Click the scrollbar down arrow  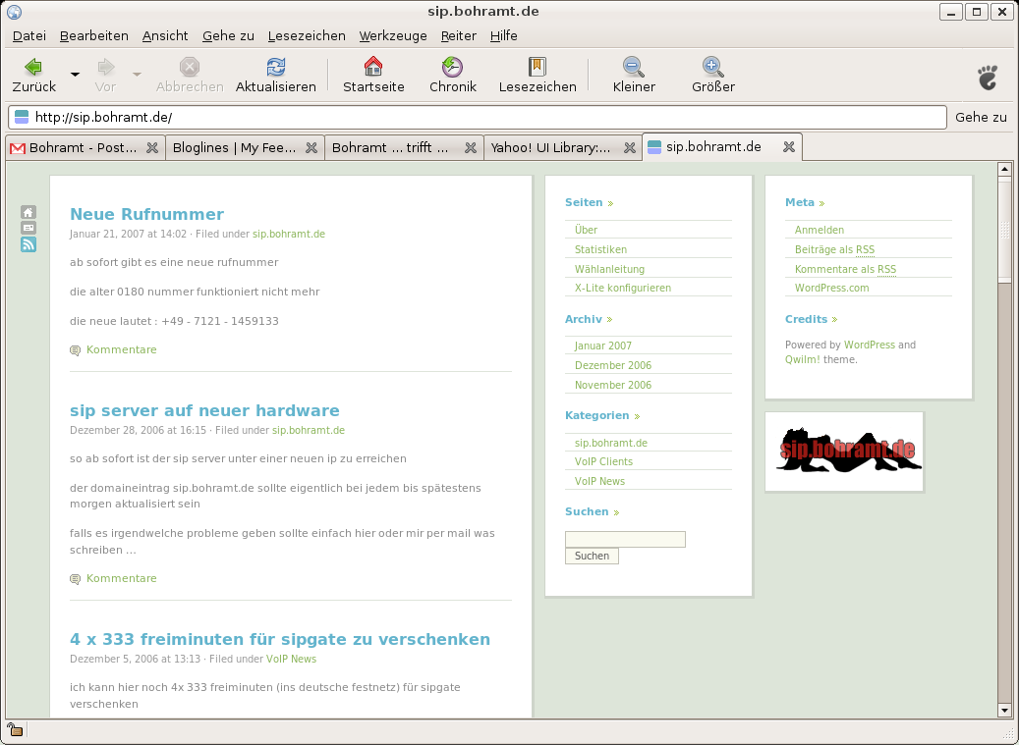coord(1004,710)
